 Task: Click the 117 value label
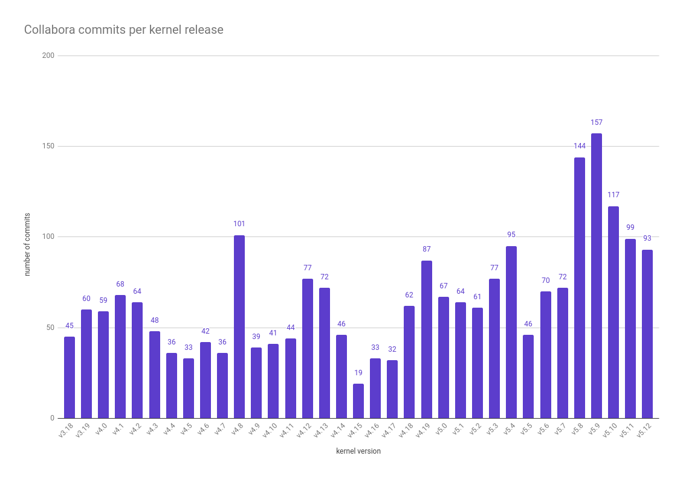coord(613,195)
